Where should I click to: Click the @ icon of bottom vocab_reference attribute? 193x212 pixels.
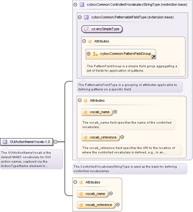point(81,205)
